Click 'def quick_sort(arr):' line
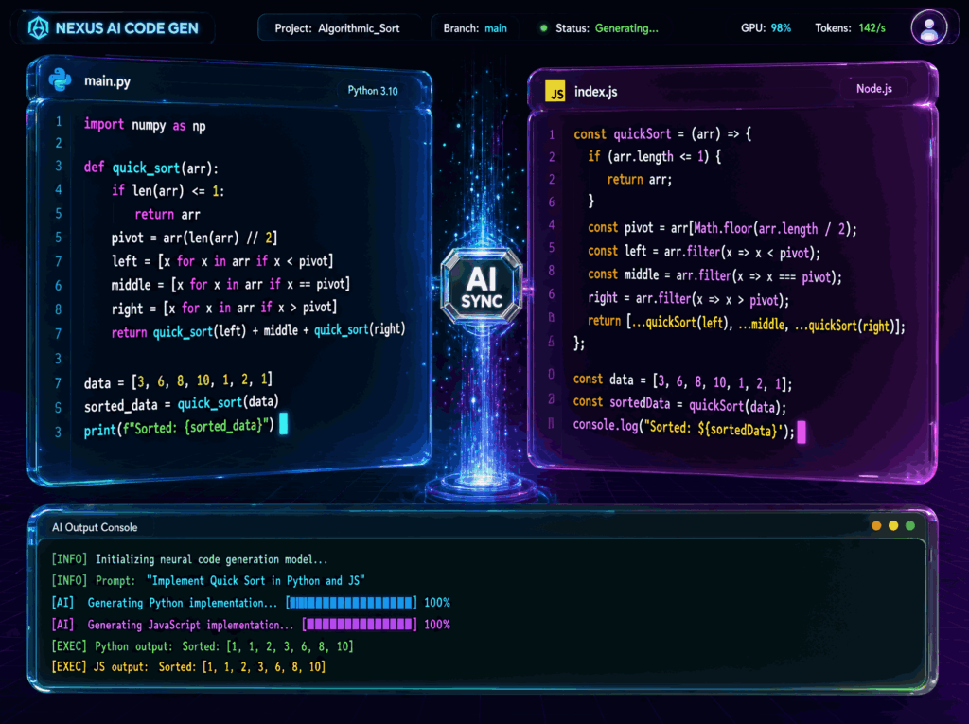The height and width of the screenshot is (724, 969). 150,168
